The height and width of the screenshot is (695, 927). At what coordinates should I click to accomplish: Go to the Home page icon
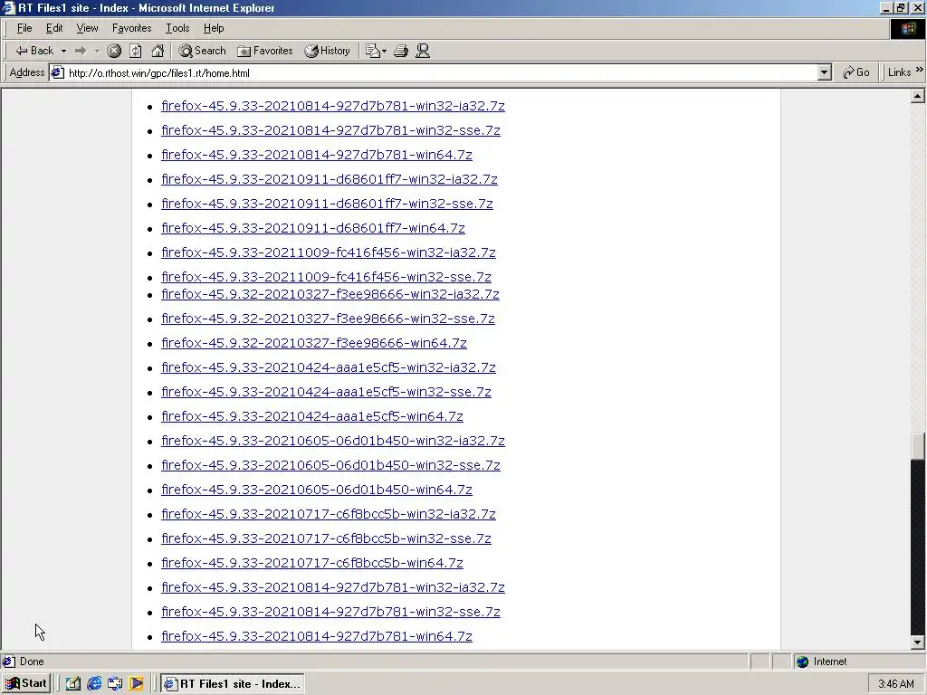(x=158, y=51)
